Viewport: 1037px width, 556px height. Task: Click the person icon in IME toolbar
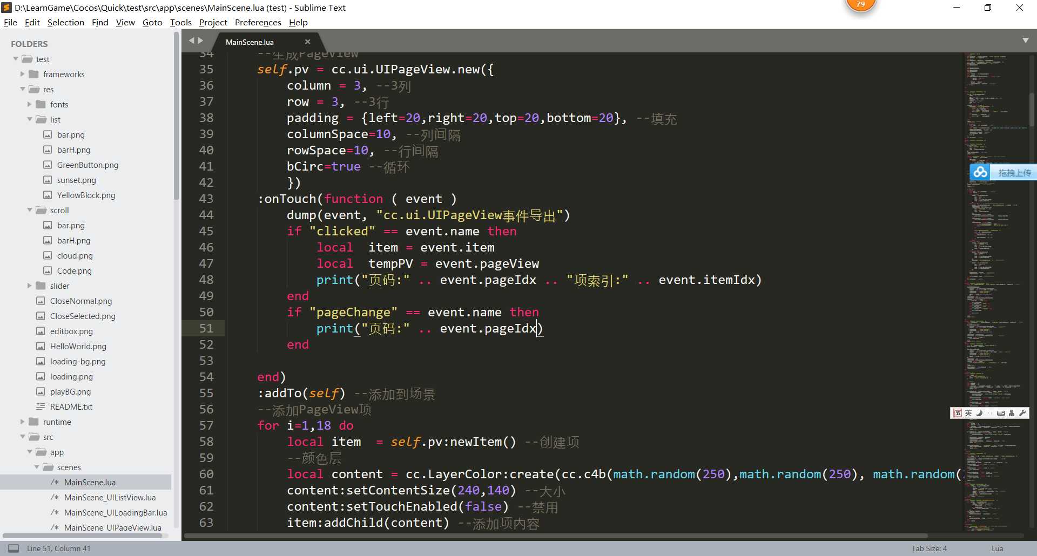coord(1012,413)
